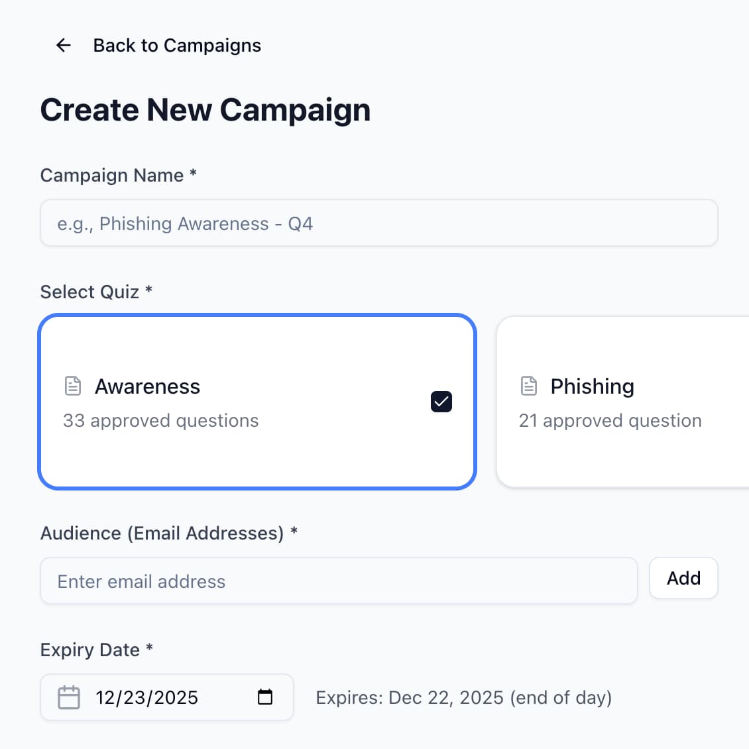Click the Enter email address field

(339, 581)
